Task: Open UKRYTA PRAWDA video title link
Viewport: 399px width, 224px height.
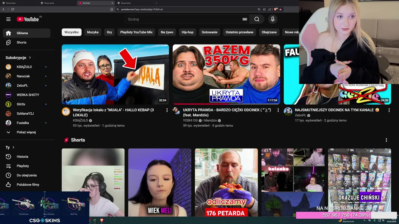Action: [x=227, y=112]
